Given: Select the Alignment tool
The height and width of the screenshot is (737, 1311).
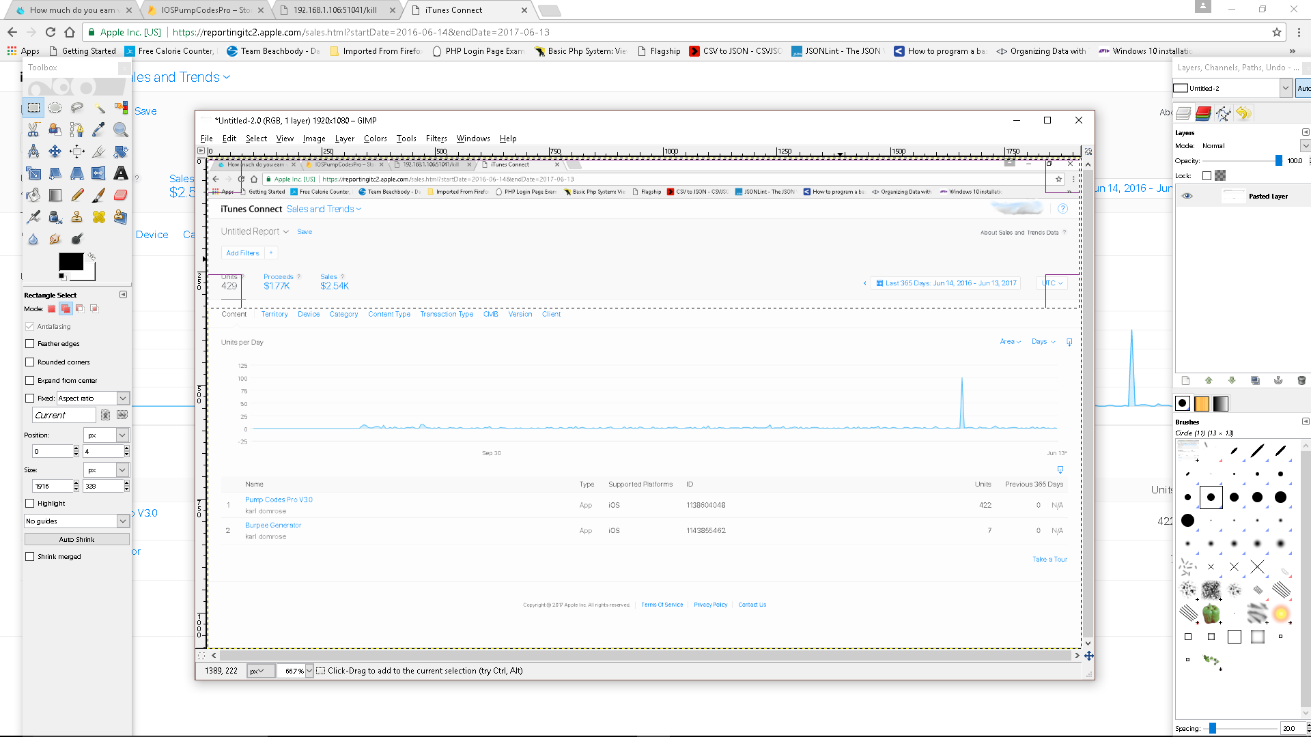Looking at the screenshot, I should point(77,151).
